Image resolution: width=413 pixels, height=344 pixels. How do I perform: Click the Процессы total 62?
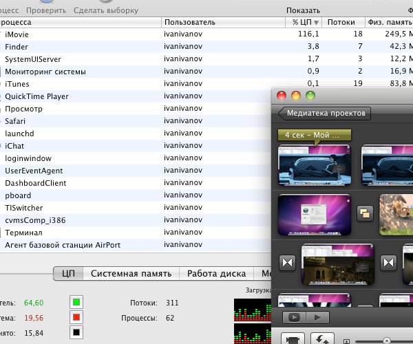coord(170,318)
